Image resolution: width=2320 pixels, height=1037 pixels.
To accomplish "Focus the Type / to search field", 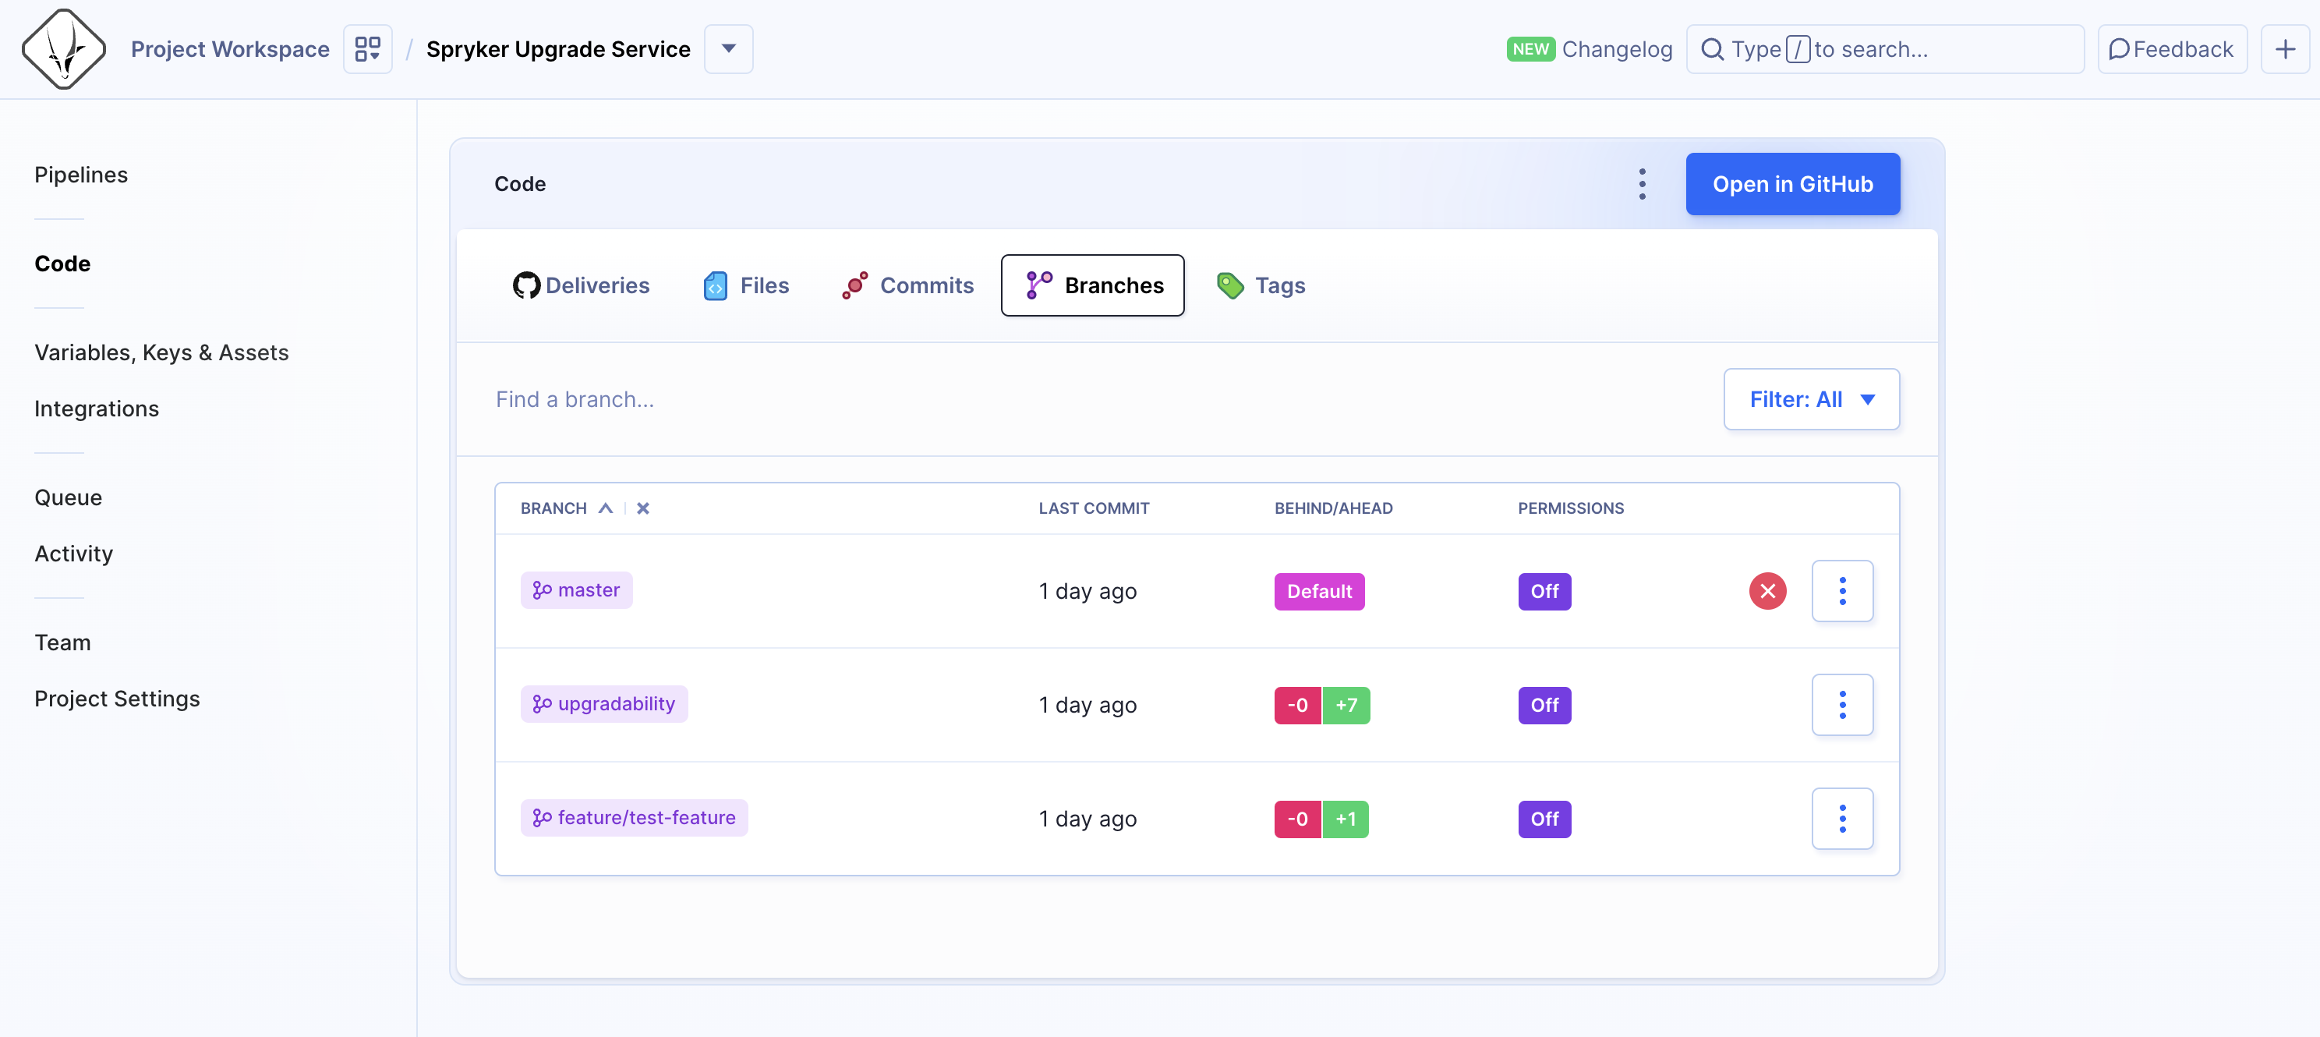I will 1885,50.
